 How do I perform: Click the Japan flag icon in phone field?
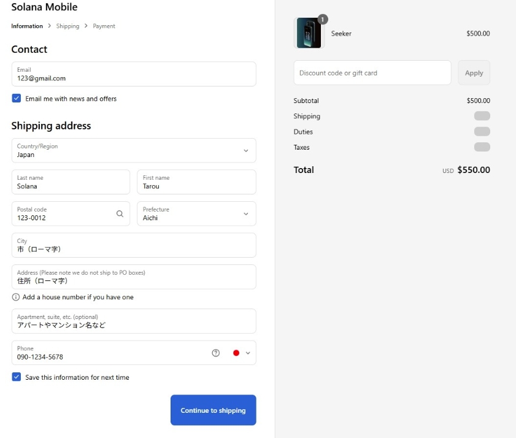pos(236,353)
